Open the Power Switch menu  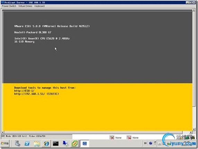click(x=9, y=6)
